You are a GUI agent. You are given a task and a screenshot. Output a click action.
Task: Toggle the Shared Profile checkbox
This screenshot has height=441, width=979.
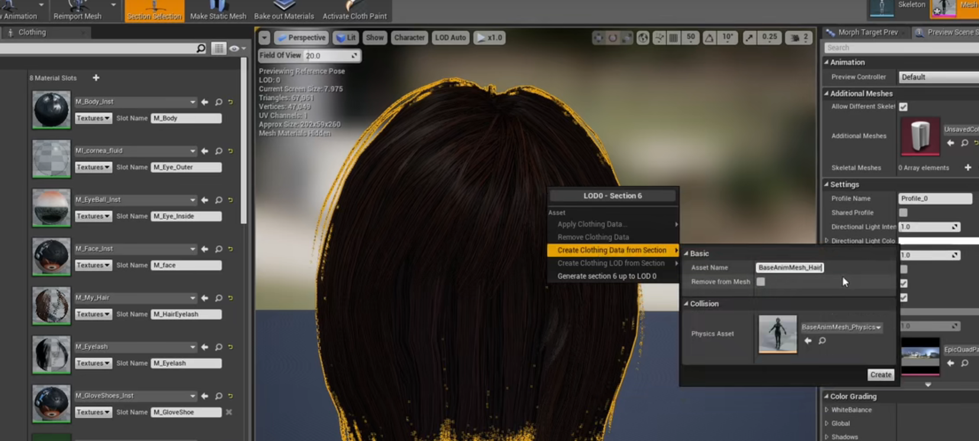point(903,213)
